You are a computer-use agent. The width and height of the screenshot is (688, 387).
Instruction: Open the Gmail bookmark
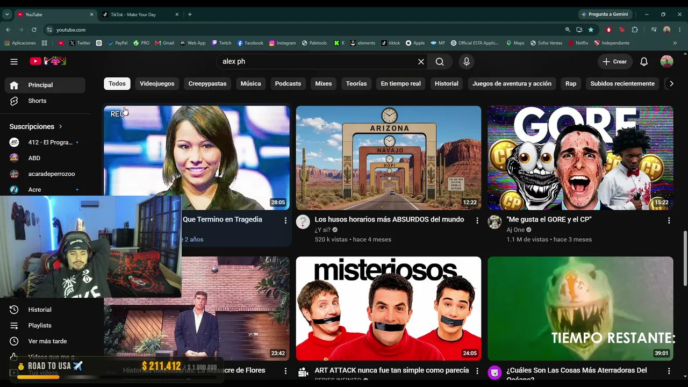[164, 43]
